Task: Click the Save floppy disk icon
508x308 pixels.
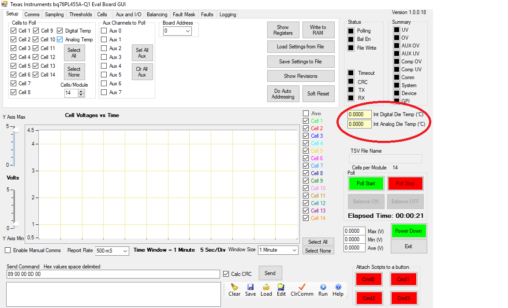Action: point(250,287)
